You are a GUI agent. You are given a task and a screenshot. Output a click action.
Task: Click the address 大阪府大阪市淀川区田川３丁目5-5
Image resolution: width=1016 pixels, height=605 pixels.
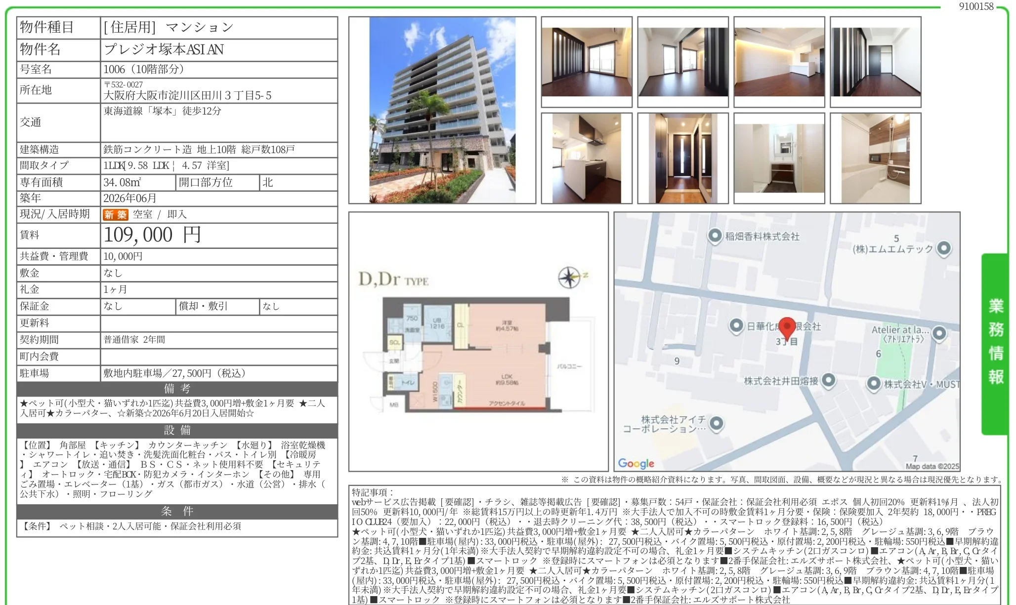tap(187, 95)
